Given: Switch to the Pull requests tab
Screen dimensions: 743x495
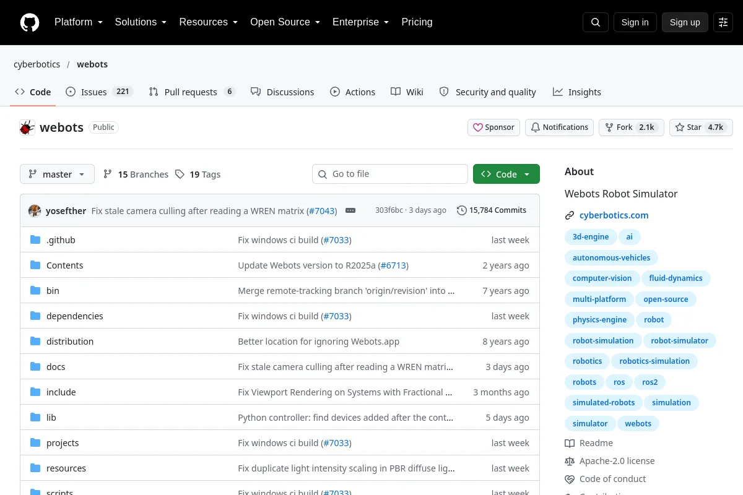Looking at the screenshot, I should coord(192,92).
